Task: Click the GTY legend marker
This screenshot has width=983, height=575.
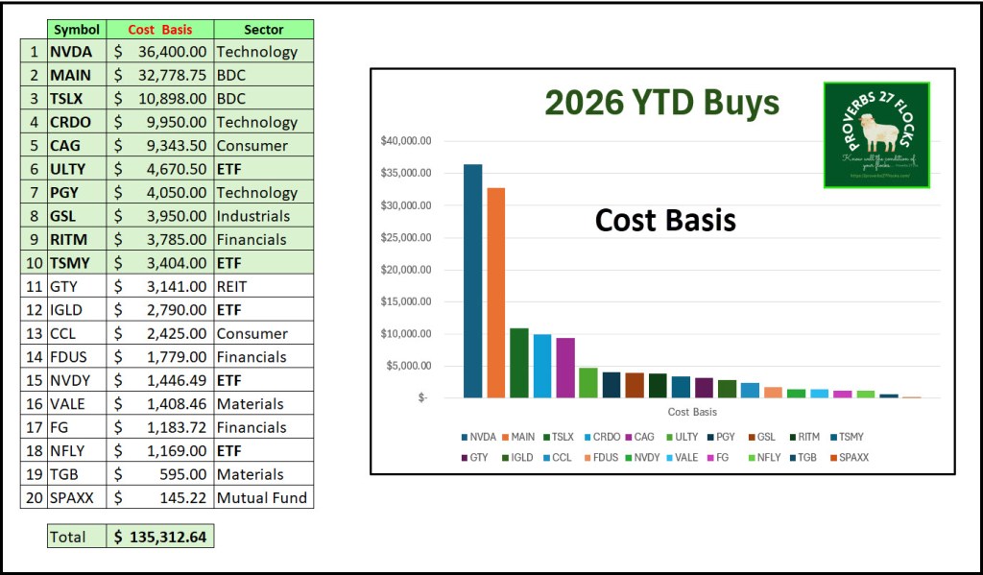Action: 466,457
